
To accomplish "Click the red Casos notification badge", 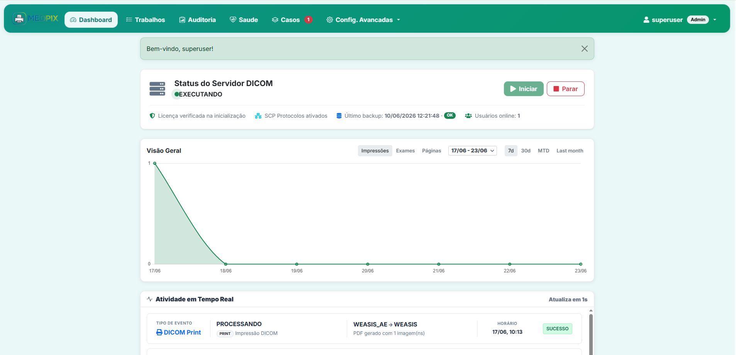I will coord(308,20).
